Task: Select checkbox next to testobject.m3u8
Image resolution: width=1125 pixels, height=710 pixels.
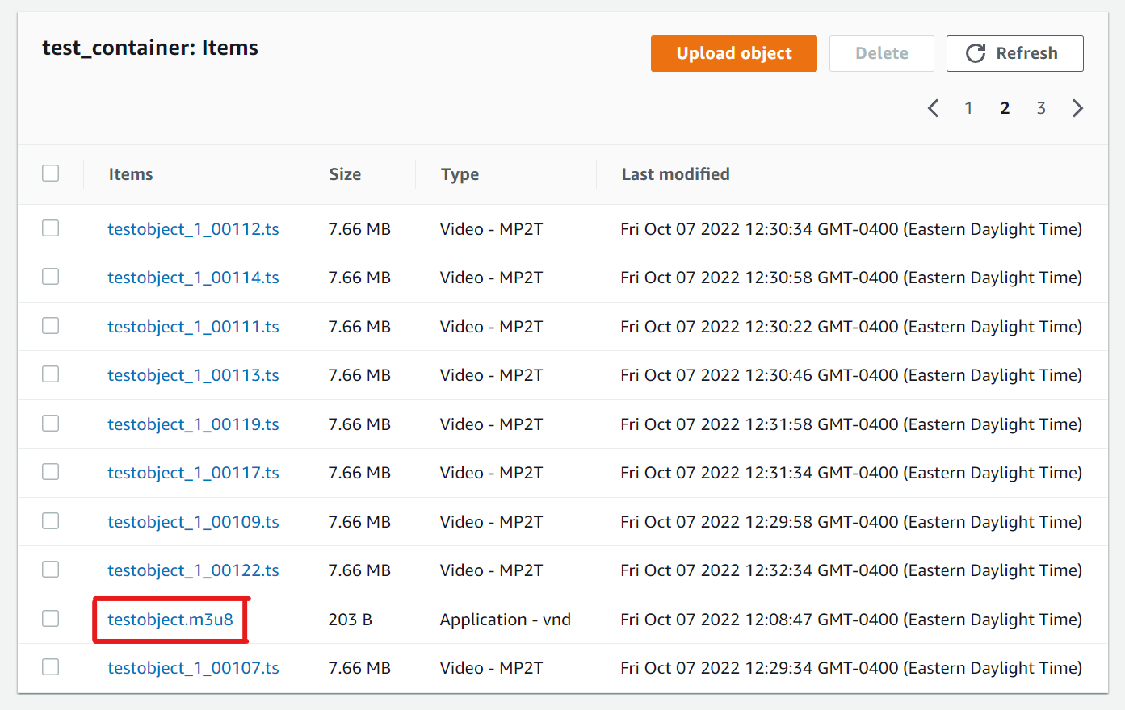Action: pyautogui.click(x=51, y=619)
